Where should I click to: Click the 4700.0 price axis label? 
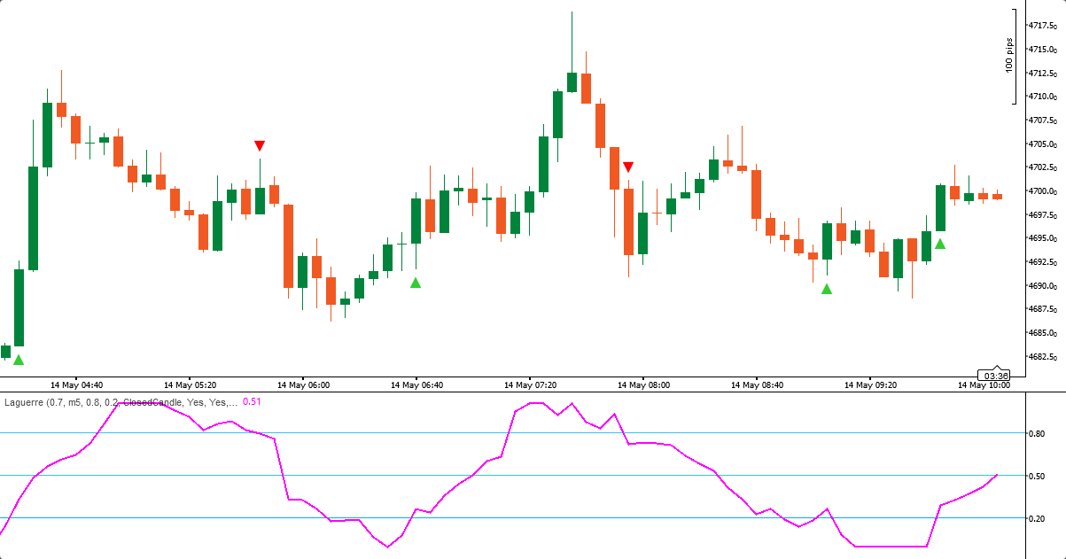(1042, 191)
